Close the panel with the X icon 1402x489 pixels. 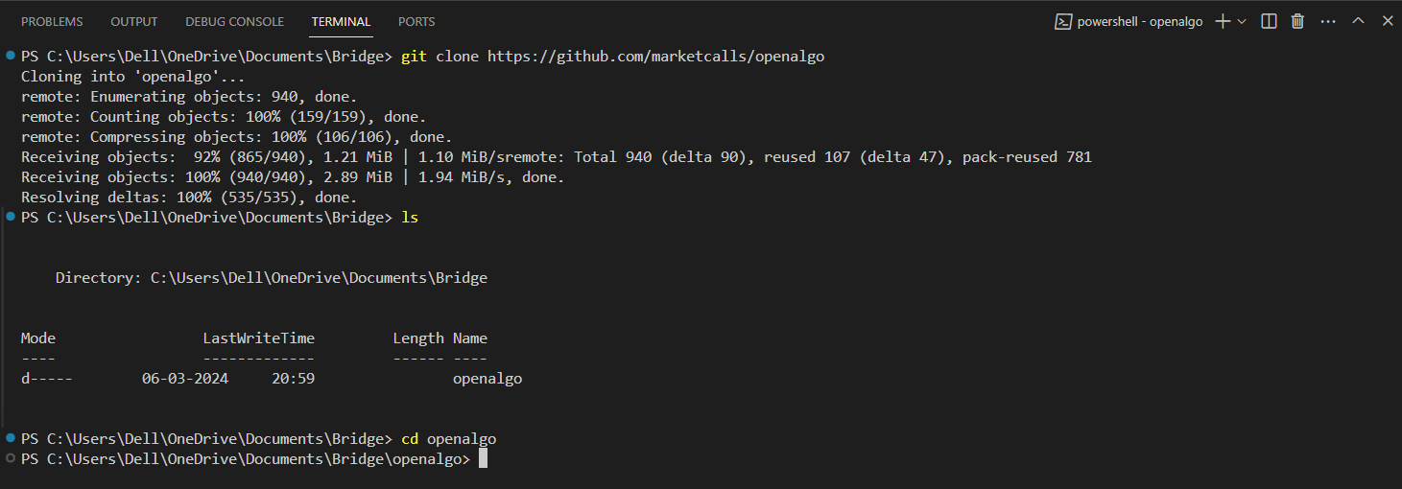pyautogui.click(x=1387, y=21)
